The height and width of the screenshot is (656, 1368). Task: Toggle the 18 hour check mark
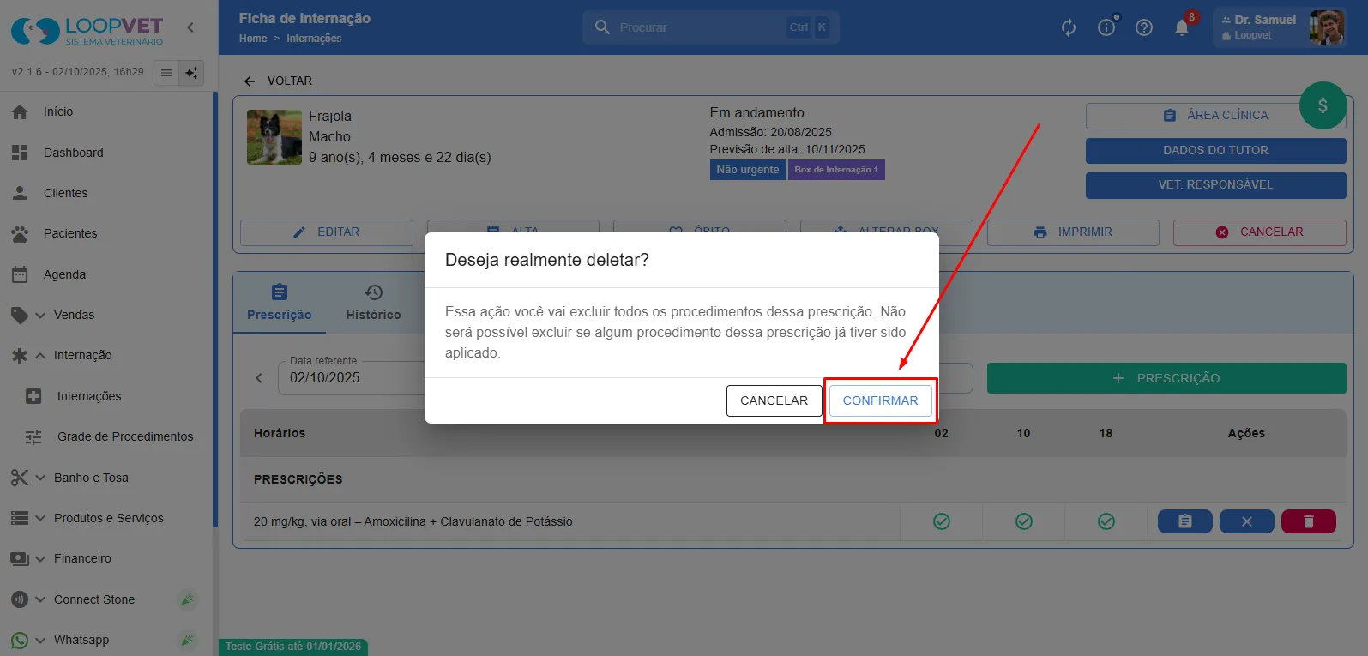point(1106,521)
